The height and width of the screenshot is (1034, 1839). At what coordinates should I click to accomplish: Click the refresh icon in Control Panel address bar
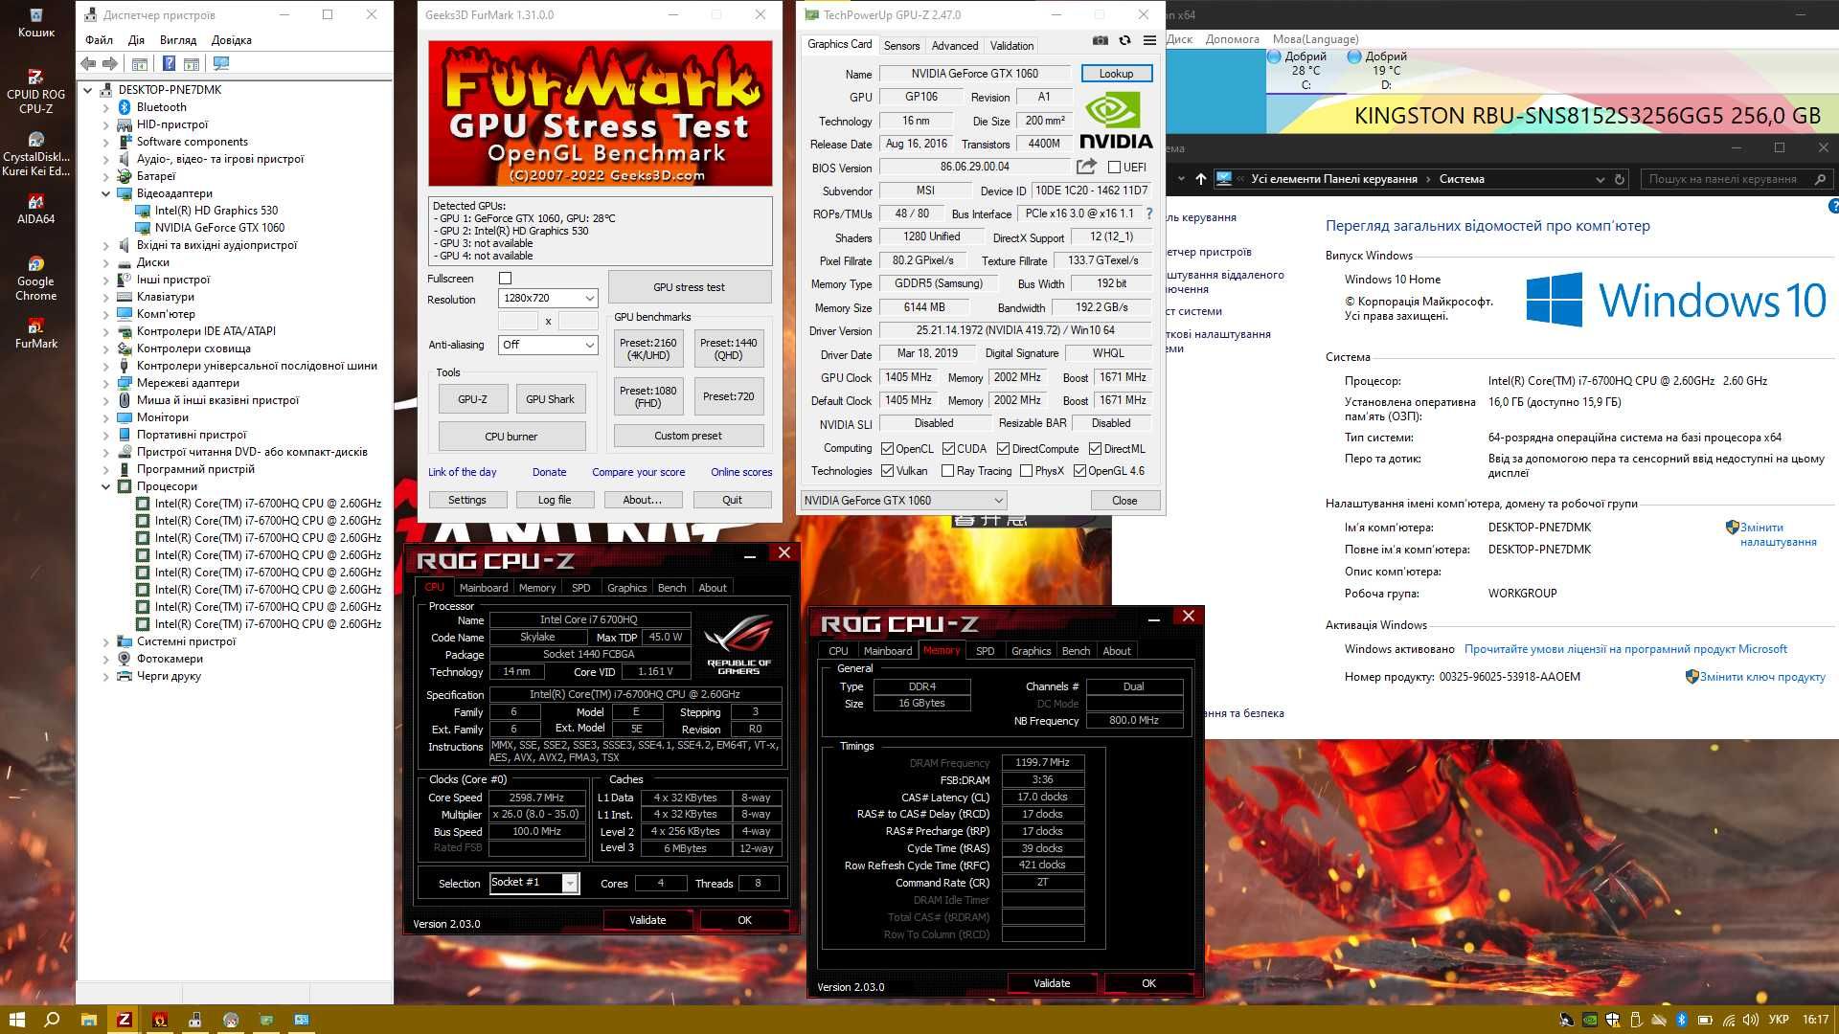1620,179
